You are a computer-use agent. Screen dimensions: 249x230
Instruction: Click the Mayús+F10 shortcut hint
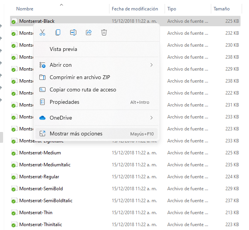pos(142,134)
